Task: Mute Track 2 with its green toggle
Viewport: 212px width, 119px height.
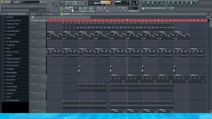Action: pyautogui.click(x=45, y=38)
